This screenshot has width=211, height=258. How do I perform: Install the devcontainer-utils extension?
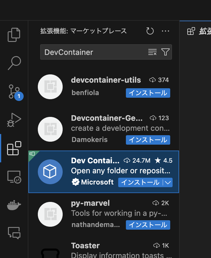pyautogui.click(x=148, y=93)
